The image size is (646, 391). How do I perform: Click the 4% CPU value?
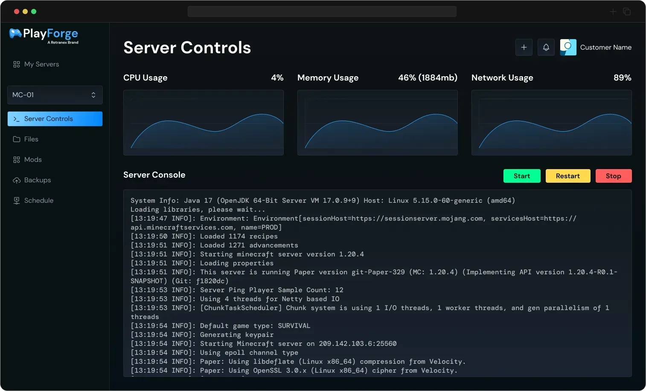(277, 78)
